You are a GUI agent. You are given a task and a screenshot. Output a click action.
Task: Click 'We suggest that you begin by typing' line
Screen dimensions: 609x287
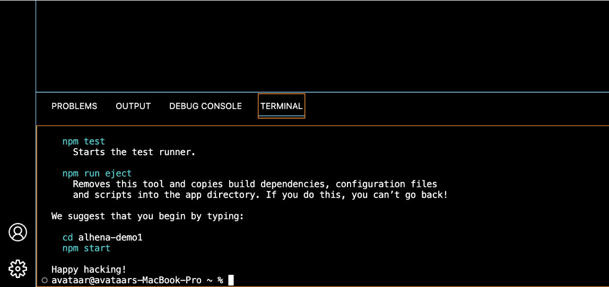(x=147, y=216)
